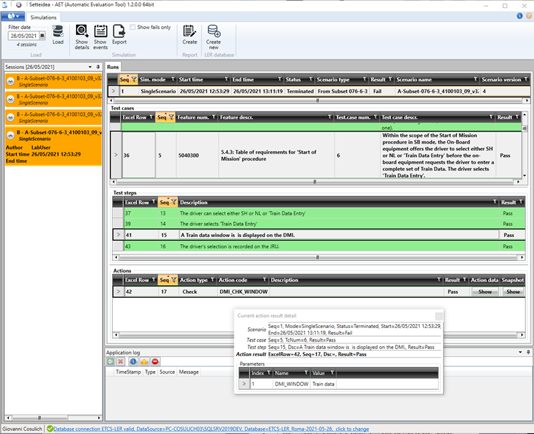Click the DMI_CHK_WINDOW action code cell

244,292
